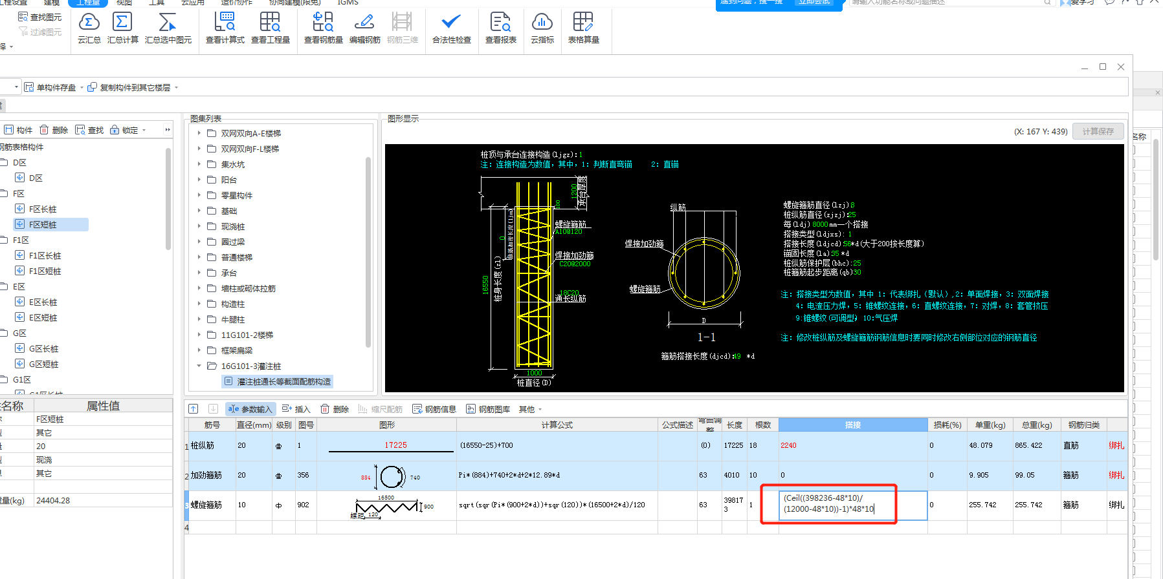
Task: Open 其他 dropdown in rebar toolbar
Action: (x=530, y=409)
